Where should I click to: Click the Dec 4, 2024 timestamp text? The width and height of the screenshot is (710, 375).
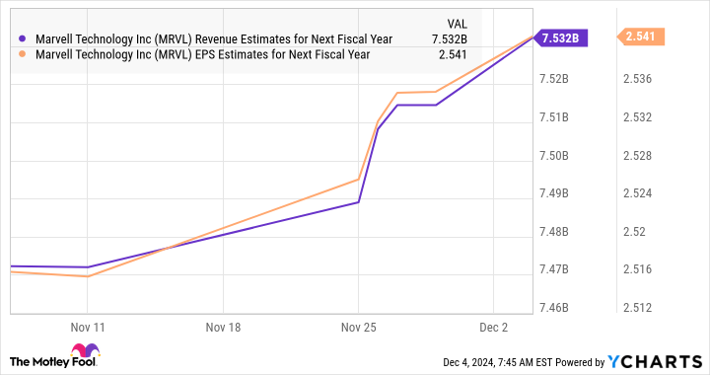497,362
